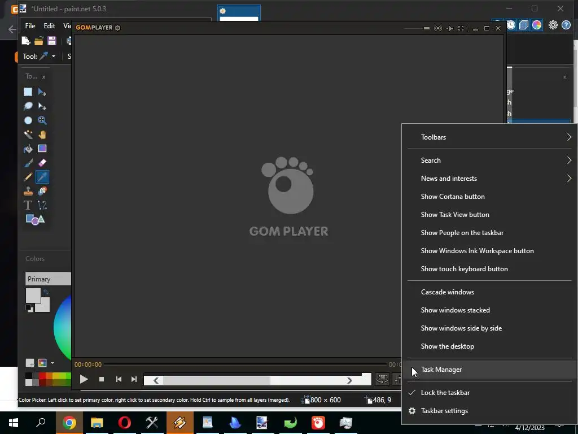Select the Line/Curve tool
Viewport: 578px width, 434px height.
(x=42, y=205)
